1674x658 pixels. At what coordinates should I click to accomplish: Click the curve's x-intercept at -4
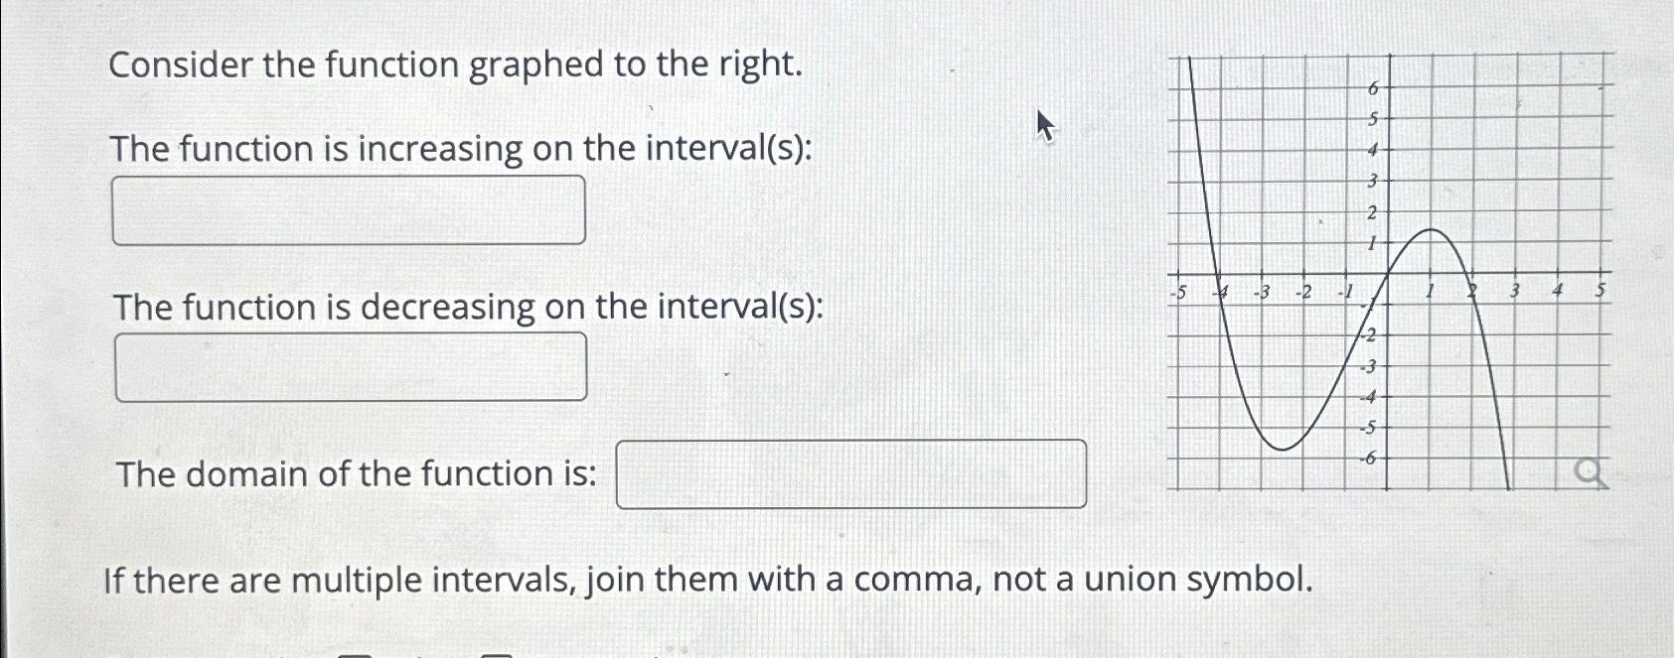[x=1219, y=275]
